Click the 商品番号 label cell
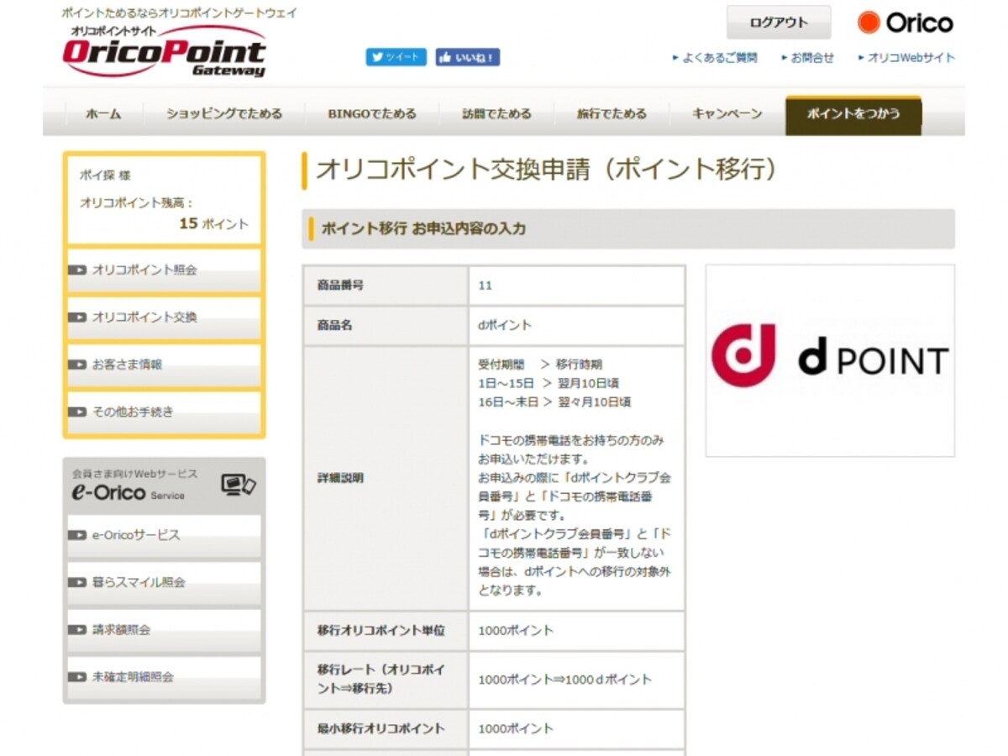The image size is (1008, 756). pyautogui.click(x=386, y=286)
